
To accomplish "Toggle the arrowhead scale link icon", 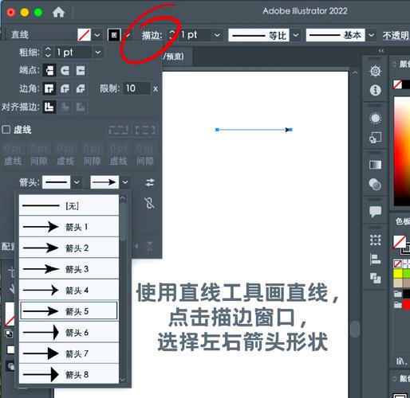I will [149, 203].
